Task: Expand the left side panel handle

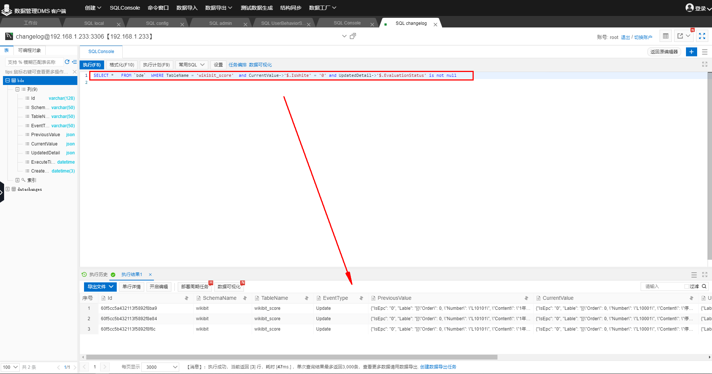Action: point(2,192)
